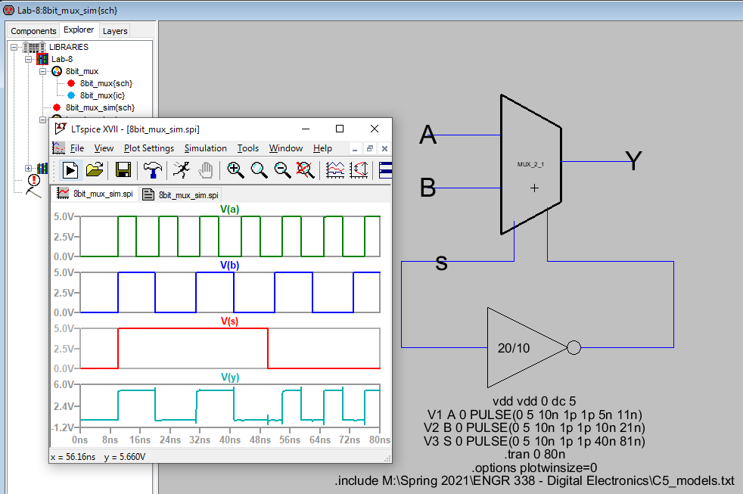Click the Pick visible traces icon
Viewport: 743px width, 494px height.
(x=335, y=170)
